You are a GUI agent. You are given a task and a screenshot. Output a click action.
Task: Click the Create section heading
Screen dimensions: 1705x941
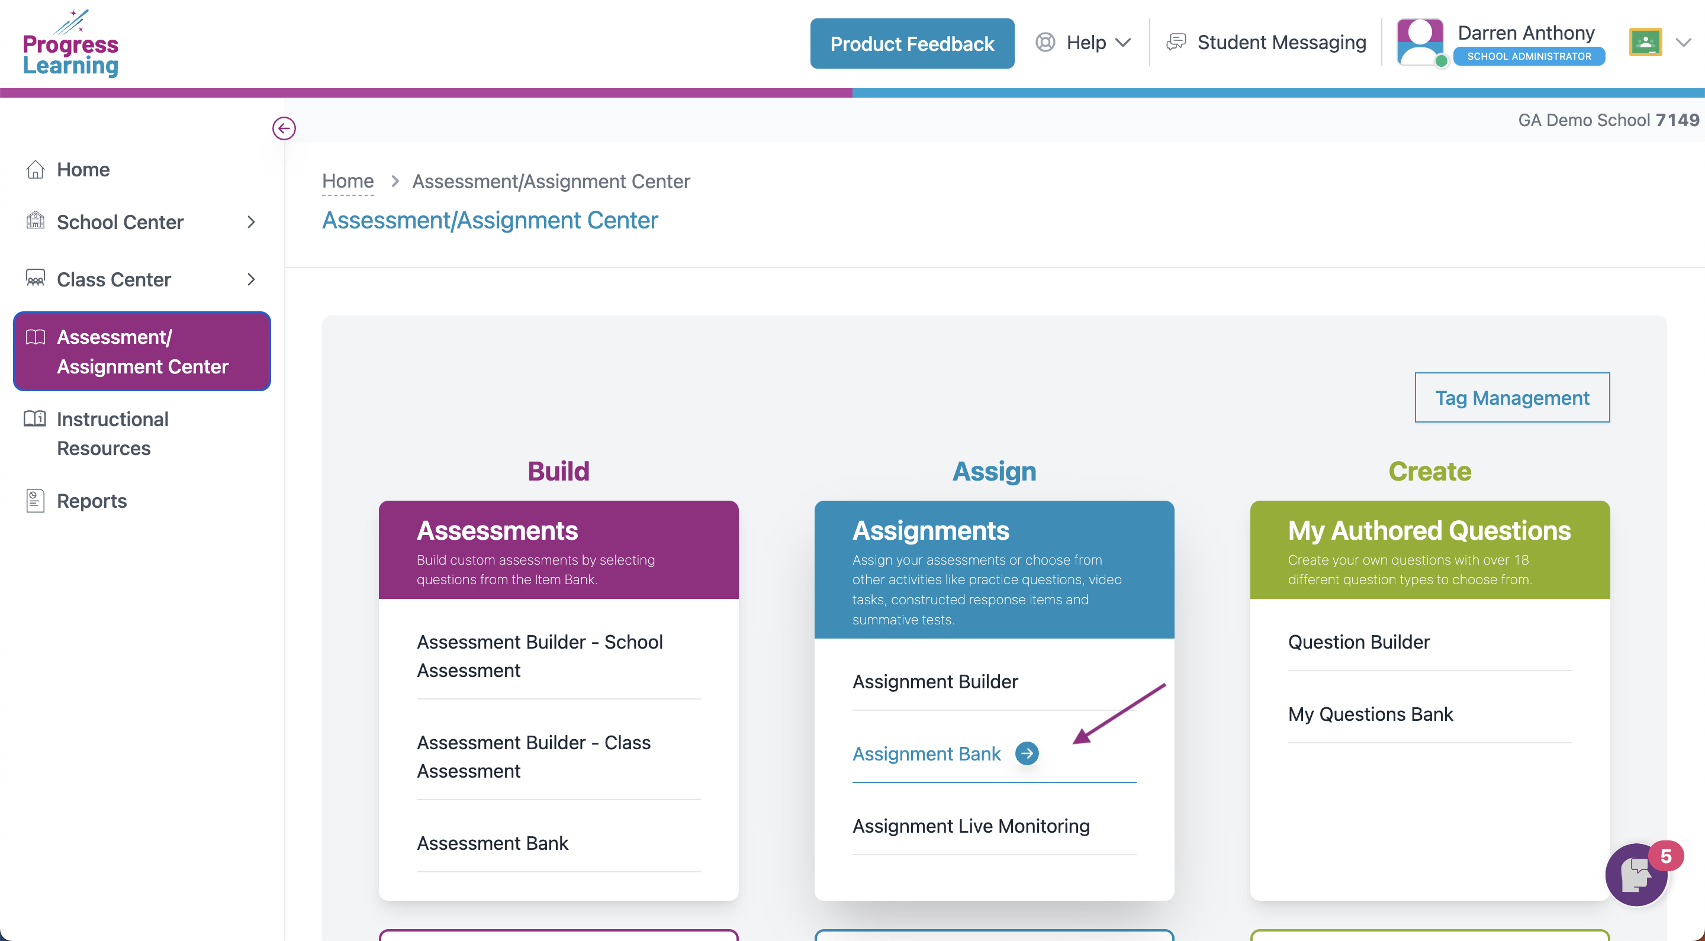(1430, 471)
